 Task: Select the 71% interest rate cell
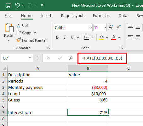88,112
